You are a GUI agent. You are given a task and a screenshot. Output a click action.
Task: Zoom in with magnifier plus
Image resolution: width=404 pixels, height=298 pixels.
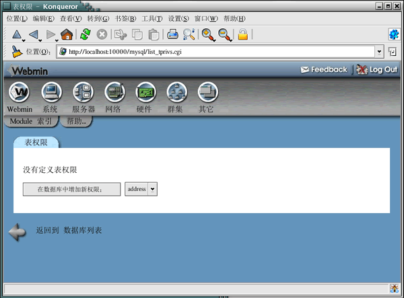tap(207, 34)
